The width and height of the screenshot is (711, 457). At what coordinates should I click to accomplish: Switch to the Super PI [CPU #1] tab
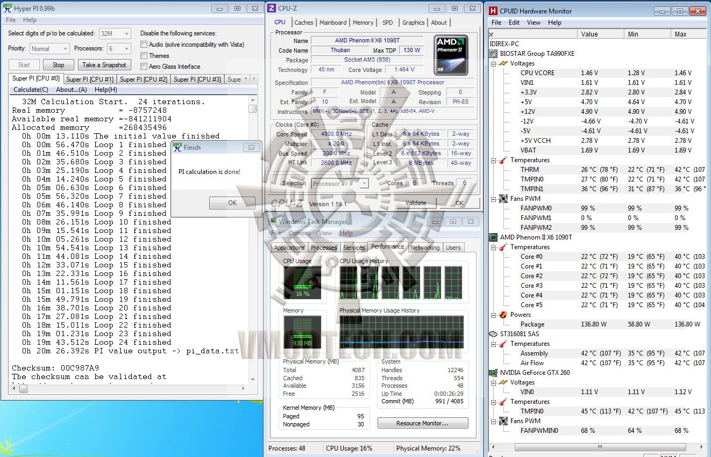pos(90,79)
